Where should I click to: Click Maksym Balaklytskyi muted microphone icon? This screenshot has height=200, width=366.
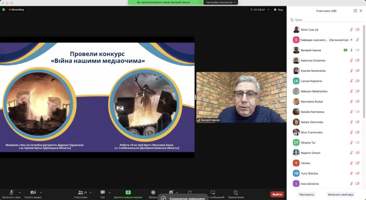point(351,91)
